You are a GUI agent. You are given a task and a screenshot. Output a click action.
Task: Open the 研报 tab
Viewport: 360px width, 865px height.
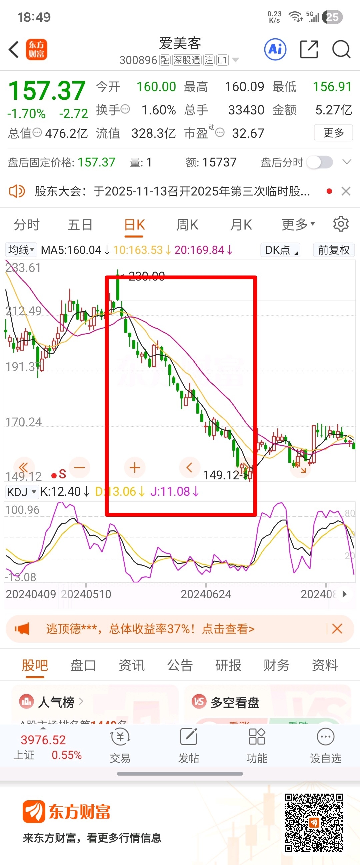pos(228,665)
